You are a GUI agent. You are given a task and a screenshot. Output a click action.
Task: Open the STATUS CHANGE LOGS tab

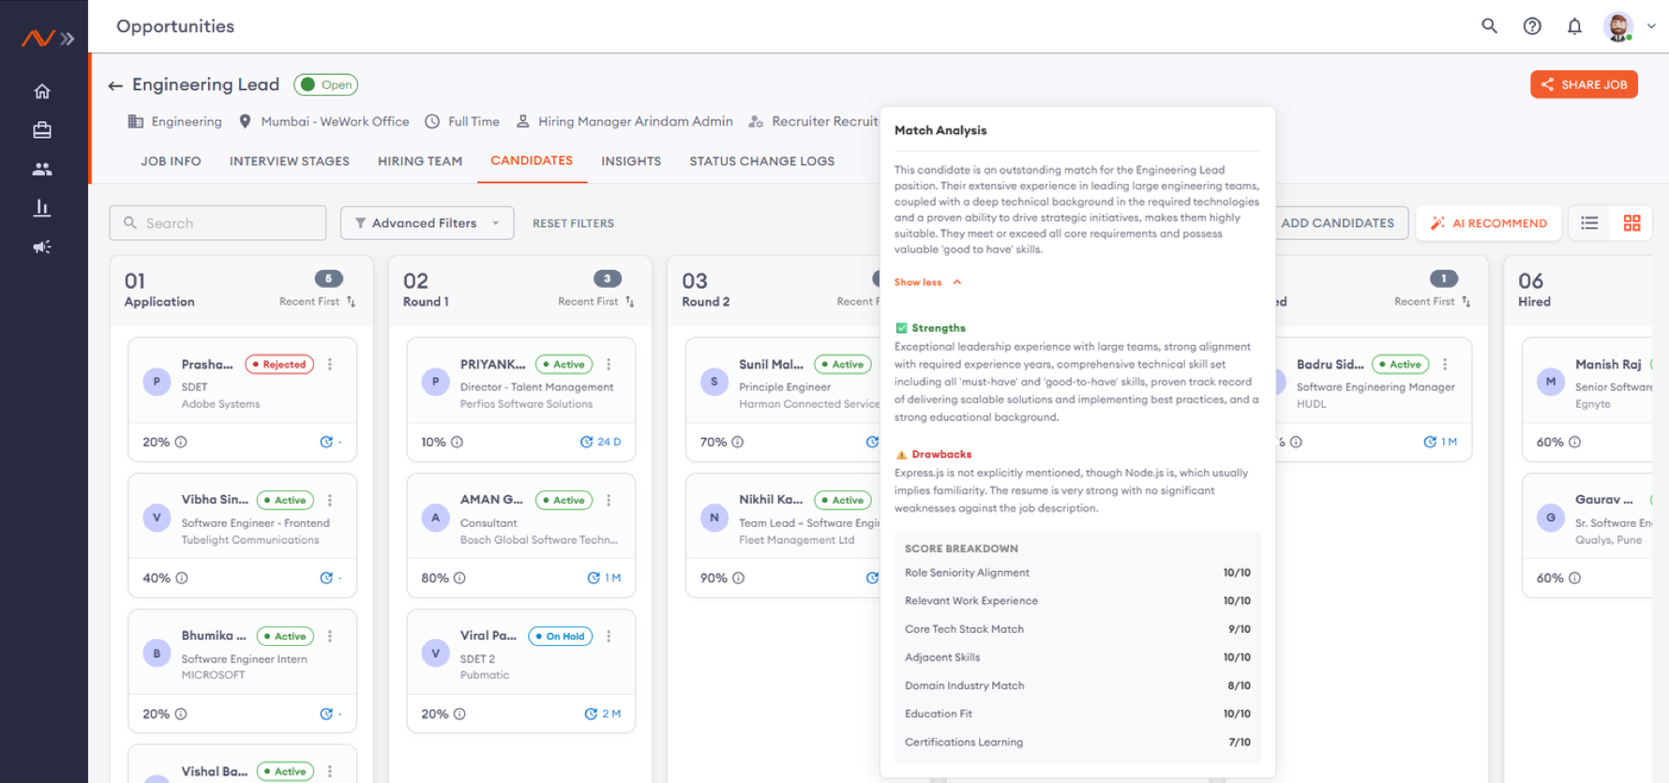pyautogui.click(x=762, y=161)
